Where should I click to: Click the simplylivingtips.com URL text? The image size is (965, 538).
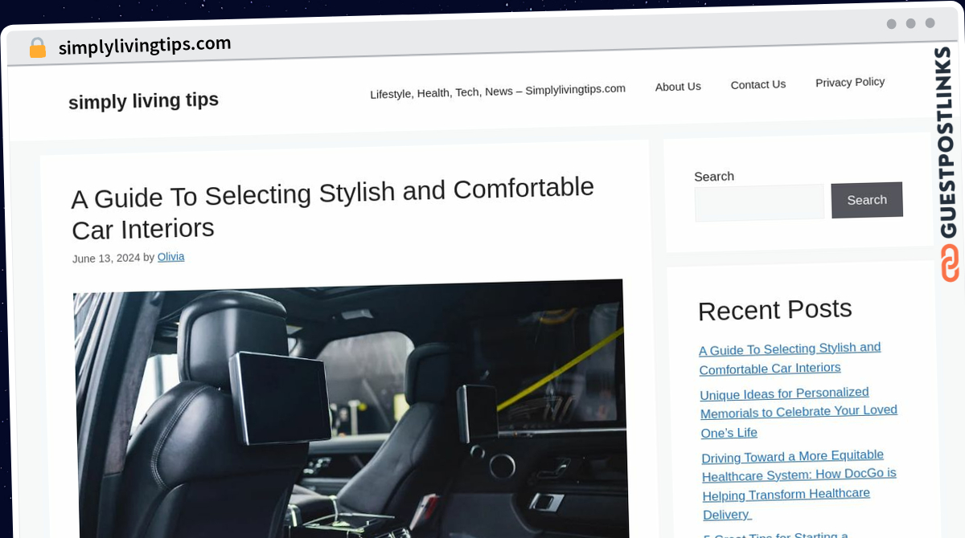tap(145, 46)
